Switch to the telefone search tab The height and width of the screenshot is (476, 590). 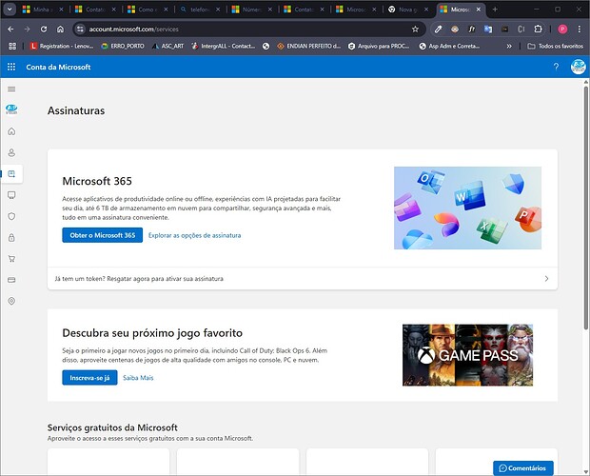pyautogui.click(x=200, y=10)
